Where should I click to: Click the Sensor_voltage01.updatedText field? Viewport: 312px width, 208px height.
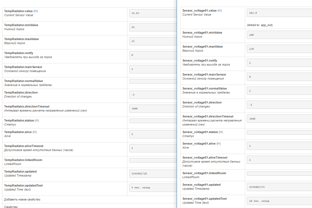point(279,201)
